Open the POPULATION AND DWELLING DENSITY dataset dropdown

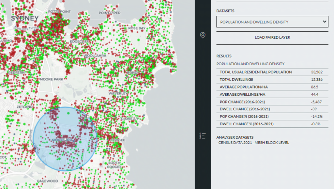coord(272,22)
